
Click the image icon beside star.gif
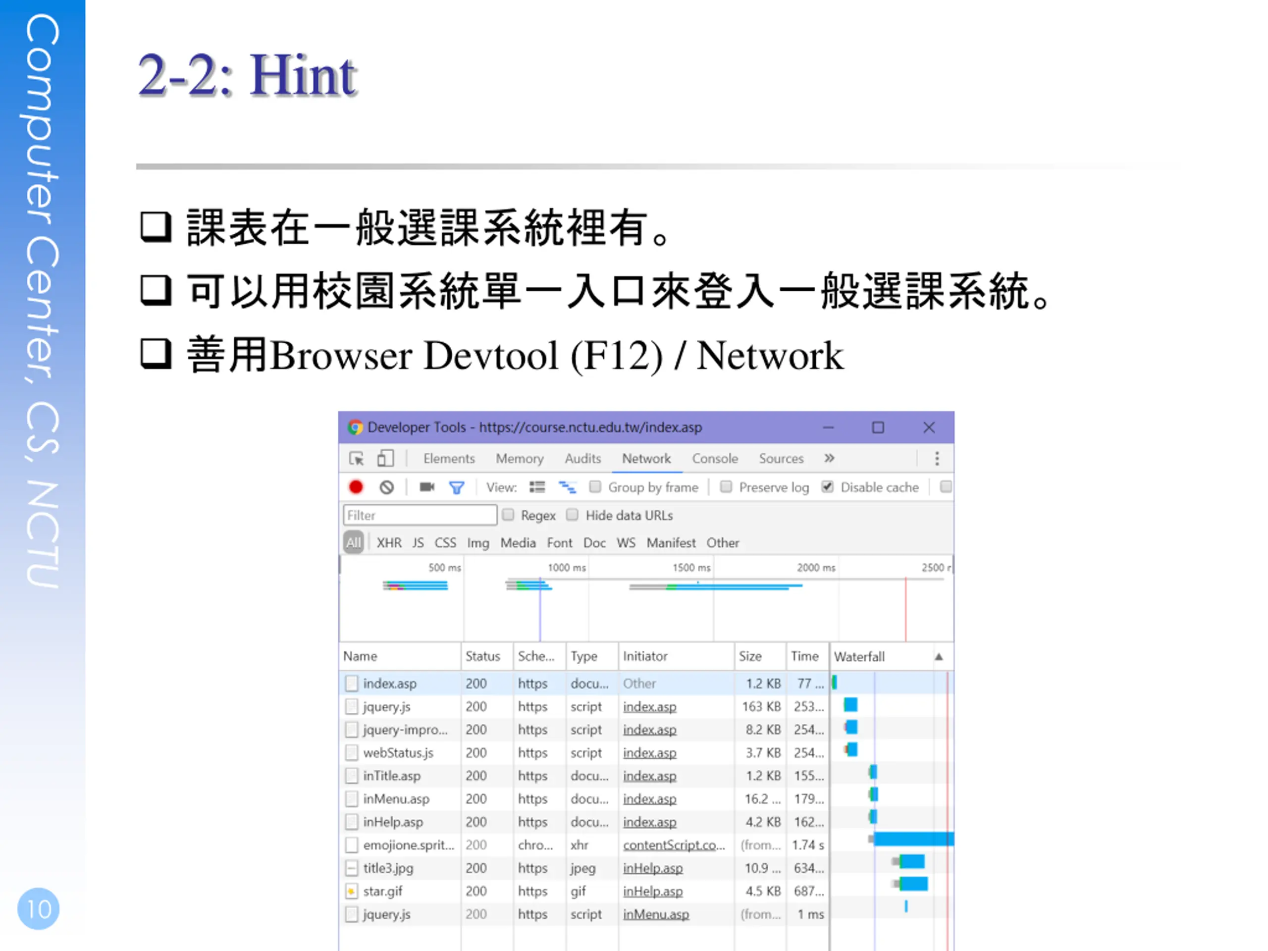tap(351, 892)
